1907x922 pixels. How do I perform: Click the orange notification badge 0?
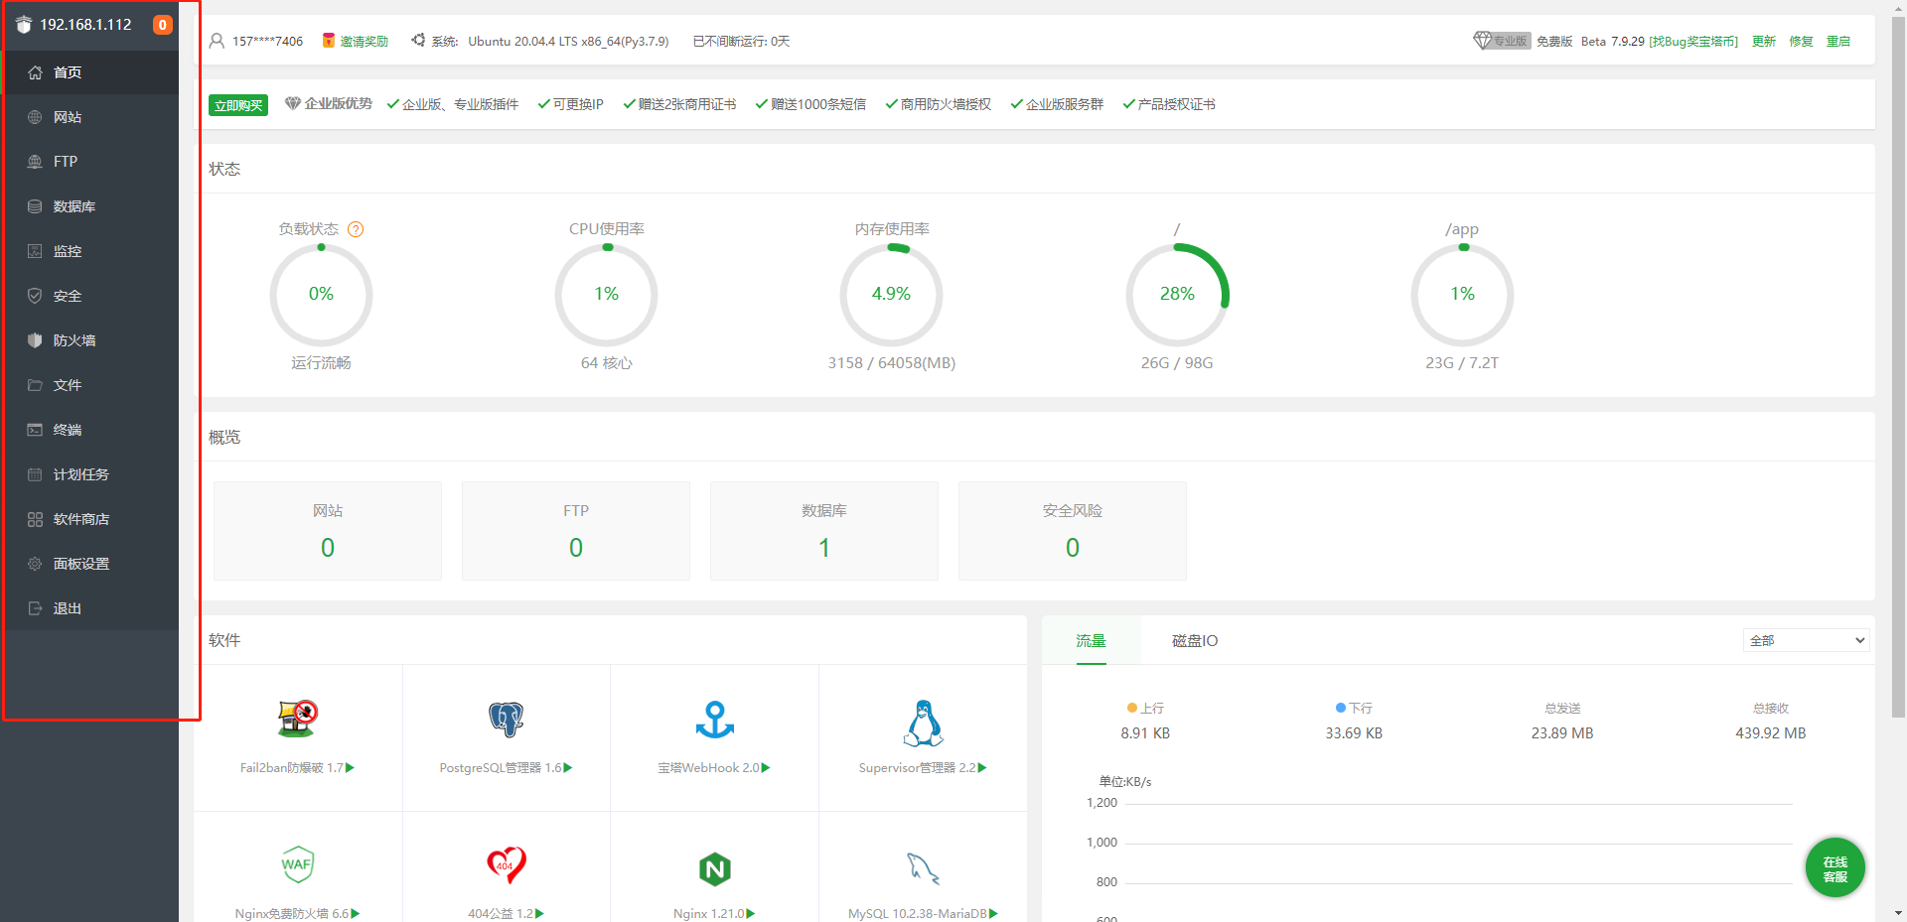(162, 25)
